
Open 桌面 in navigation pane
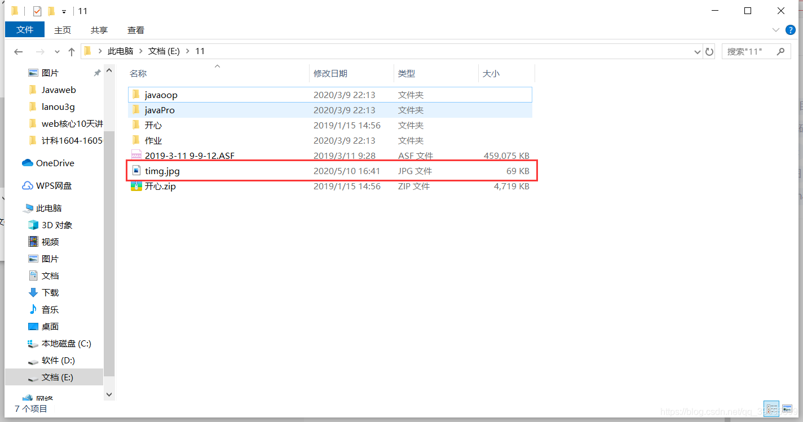pos(50,327)
